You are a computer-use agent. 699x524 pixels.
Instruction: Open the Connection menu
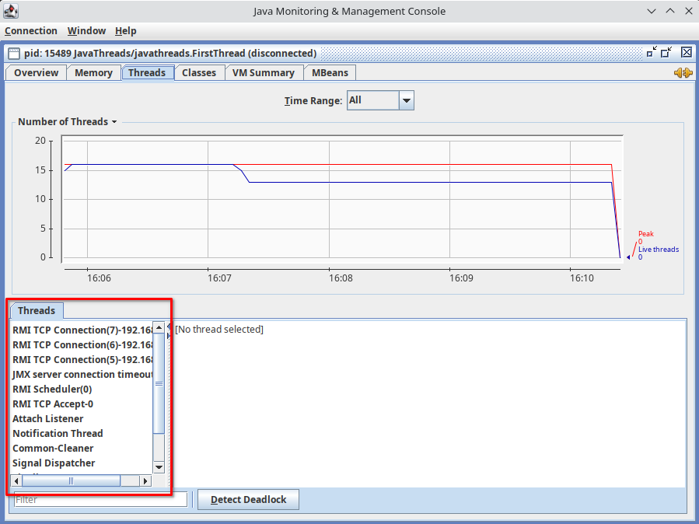click(x=31, y=31)
